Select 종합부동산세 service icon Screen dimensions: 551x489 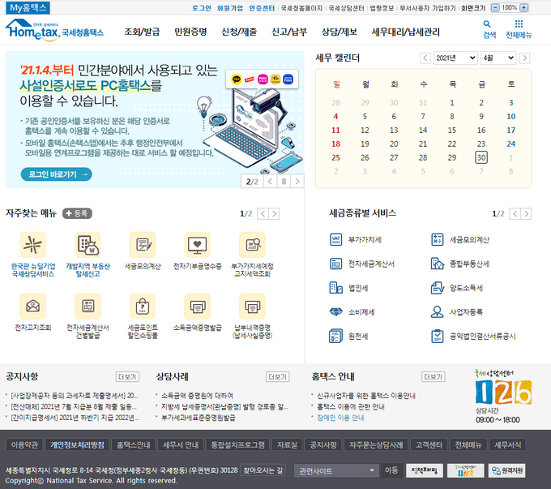tap(438, 264)
